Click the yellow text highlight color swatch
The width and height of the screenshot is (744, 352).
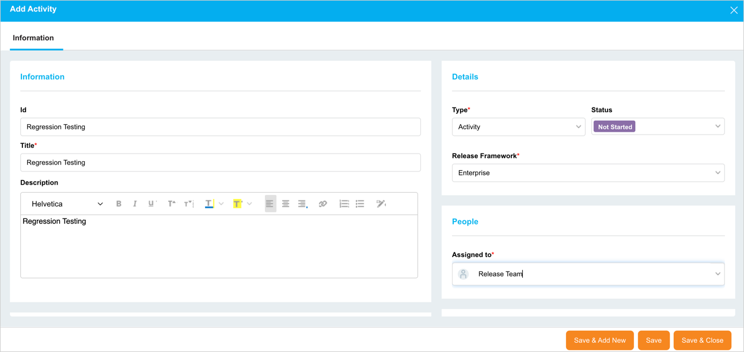tap(237, 204)
